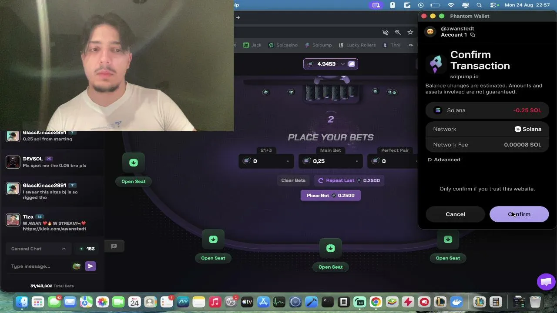The width and height of the screenshot is (557, 313).
Task: Open the Solpump bookmark
Action: (x=319, y=45)
